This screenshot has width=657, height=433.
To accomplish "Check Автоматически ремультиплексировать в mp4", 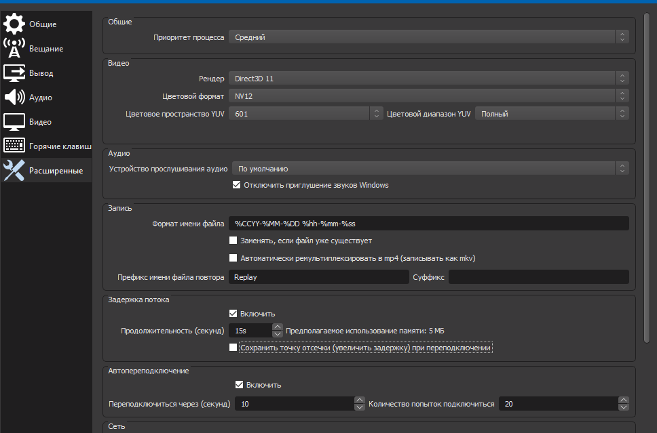I will click(x=233, y=257).
